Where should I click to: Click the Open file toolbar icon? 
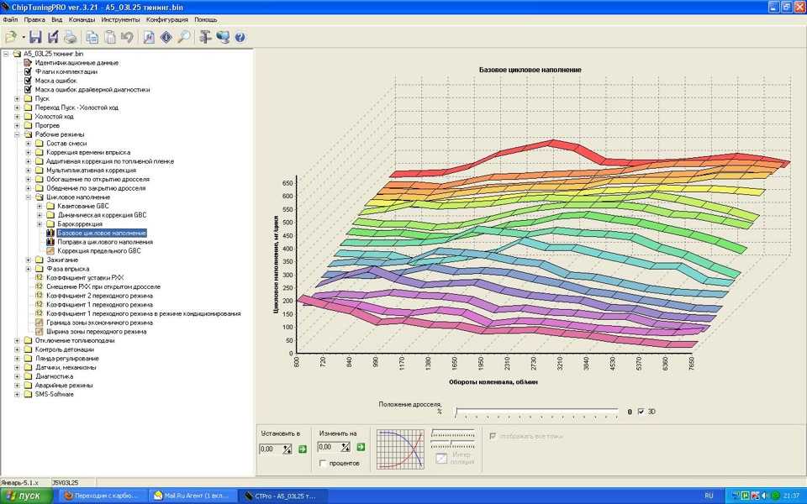11,37
